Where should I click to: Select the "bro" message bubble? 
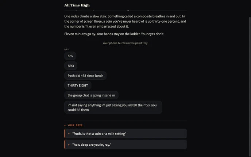[x=70, y=56]
